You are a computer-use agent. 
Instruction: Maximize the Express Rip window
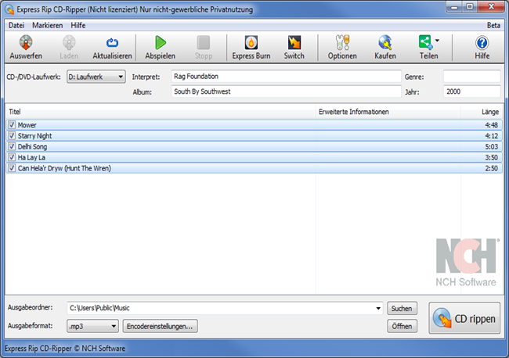click(x=469, y=7)
